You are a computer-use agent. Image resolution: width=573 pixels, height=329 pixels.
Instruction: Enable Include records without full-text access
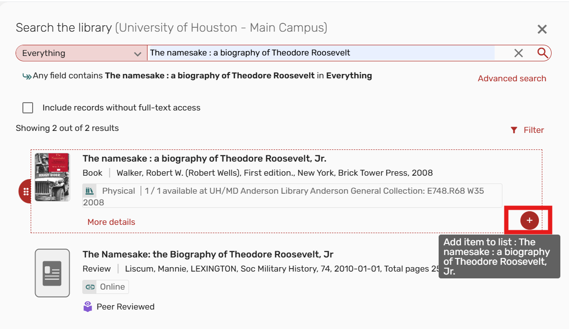[x=28, y=108]
